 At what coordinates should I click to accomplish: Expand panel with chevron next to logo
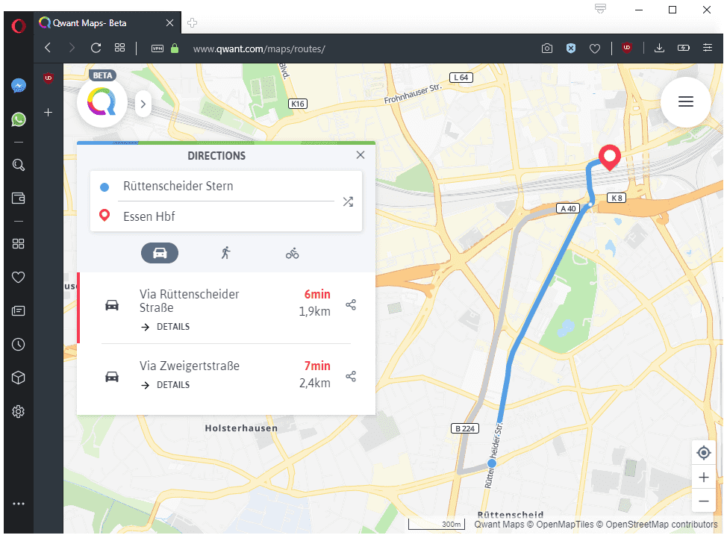pyautogui.click(x=143, y=104)
